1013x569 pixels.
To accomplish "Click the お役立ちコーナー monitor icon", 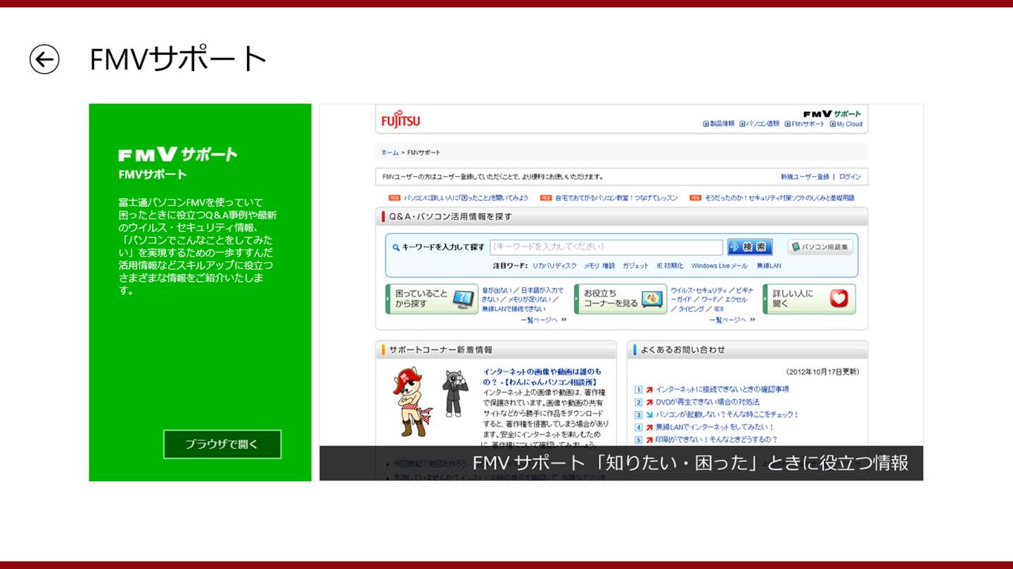I will pos(651,299).
